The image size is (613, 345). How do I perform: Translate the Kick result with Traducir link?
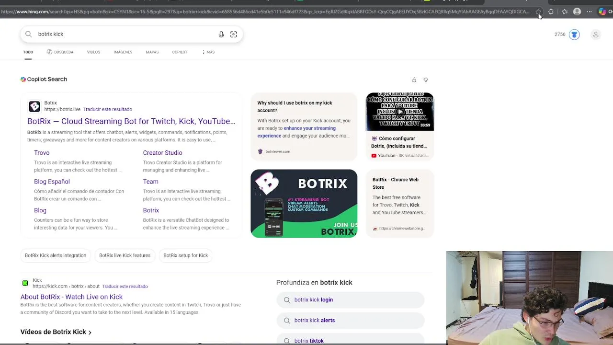click(125, 287)
